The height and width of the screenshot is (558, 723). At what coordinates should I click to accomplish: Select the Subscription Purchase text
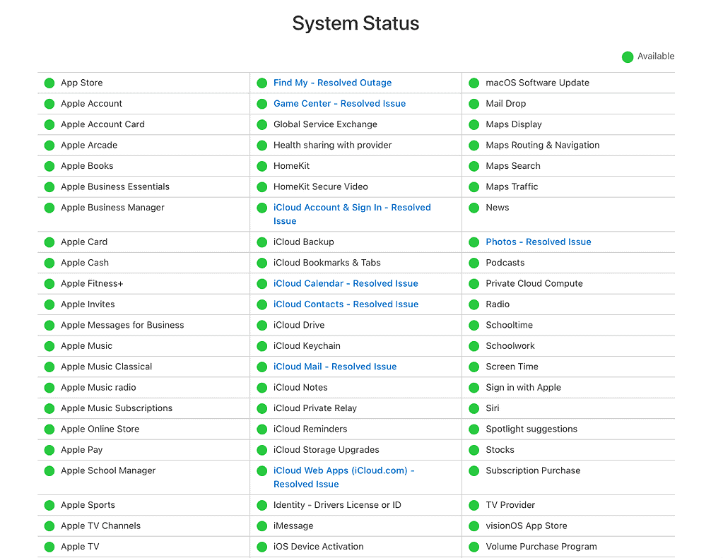533,470
